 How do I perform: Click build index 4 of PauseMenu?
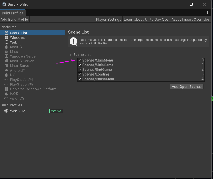pos(202,79)
